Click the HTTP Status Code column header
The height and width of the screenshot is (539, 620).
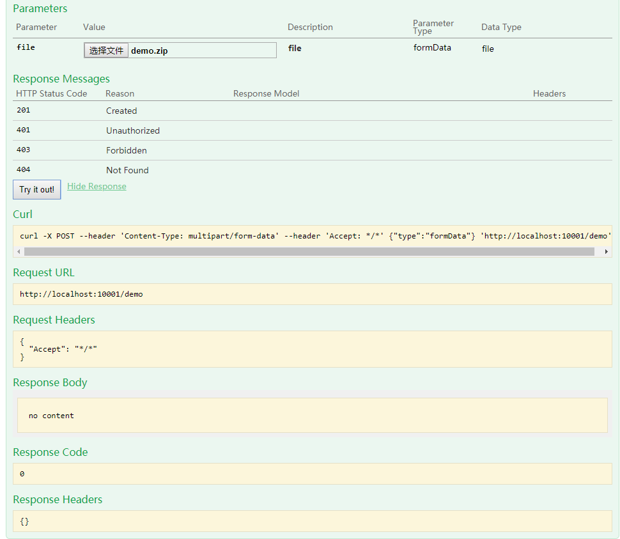point(51,93)
